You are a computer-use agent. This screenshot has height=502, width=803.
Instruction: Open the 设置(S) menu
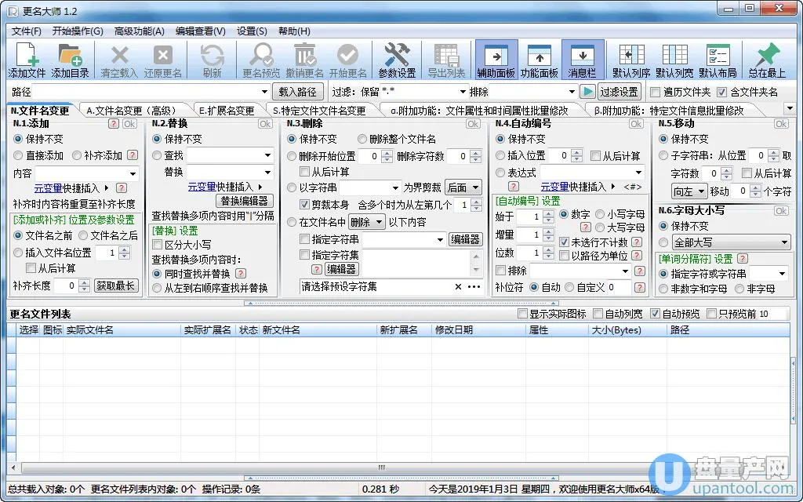252,31
